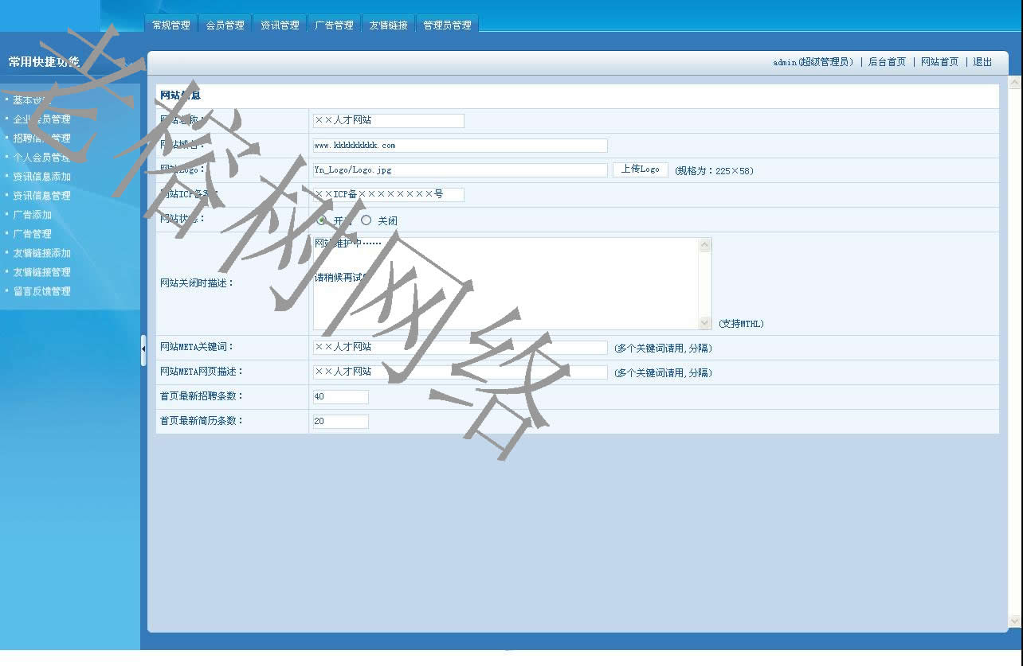Go to the 友情链接 tab
This screenshot has width=1023, height=666.
tap(388, 25)
